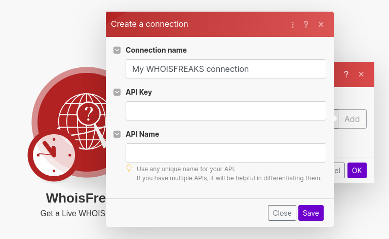Open the clock schedule icon on the module
The width and height of the screenshot is (389, 239).
pos(52,155)
